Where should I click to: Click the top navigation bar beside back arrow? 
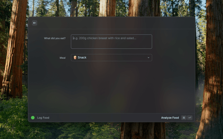(x=114, y=23)
